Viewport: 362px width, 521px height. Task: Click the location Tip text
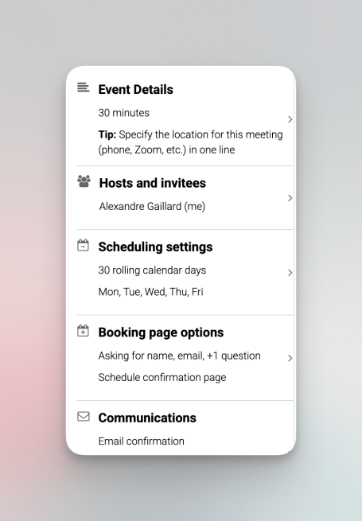pos(190,142)
